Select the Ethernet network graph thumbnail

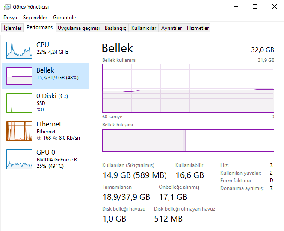point(19,131)
